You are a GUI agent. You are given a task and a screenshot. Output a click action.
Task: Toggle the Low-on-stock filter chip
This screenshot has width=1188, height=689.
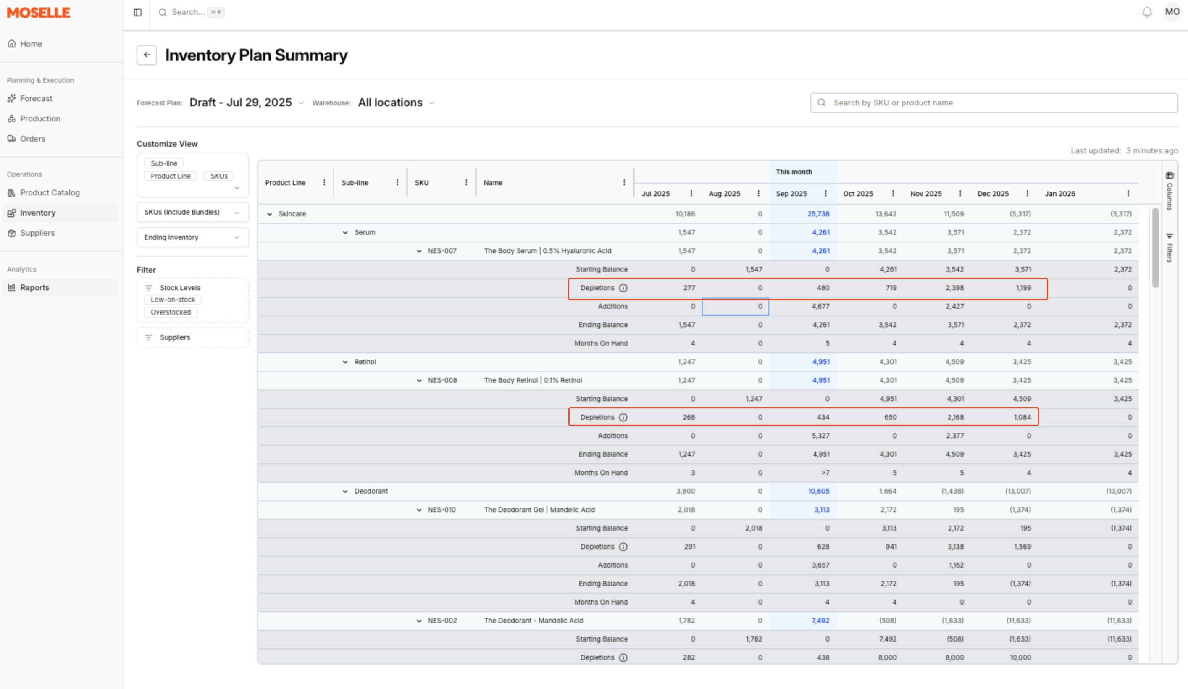(x=173, y=300)
